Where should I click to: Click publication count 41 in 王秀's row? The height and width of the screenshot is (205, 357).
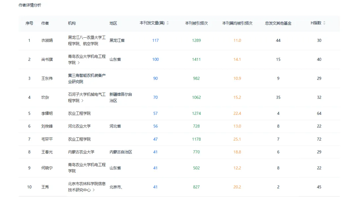[x=155, y=187]
